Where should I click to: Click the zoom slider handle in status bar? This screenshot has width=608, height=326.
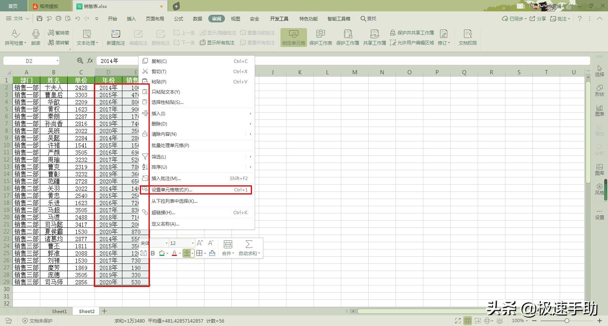coord(567,321)
